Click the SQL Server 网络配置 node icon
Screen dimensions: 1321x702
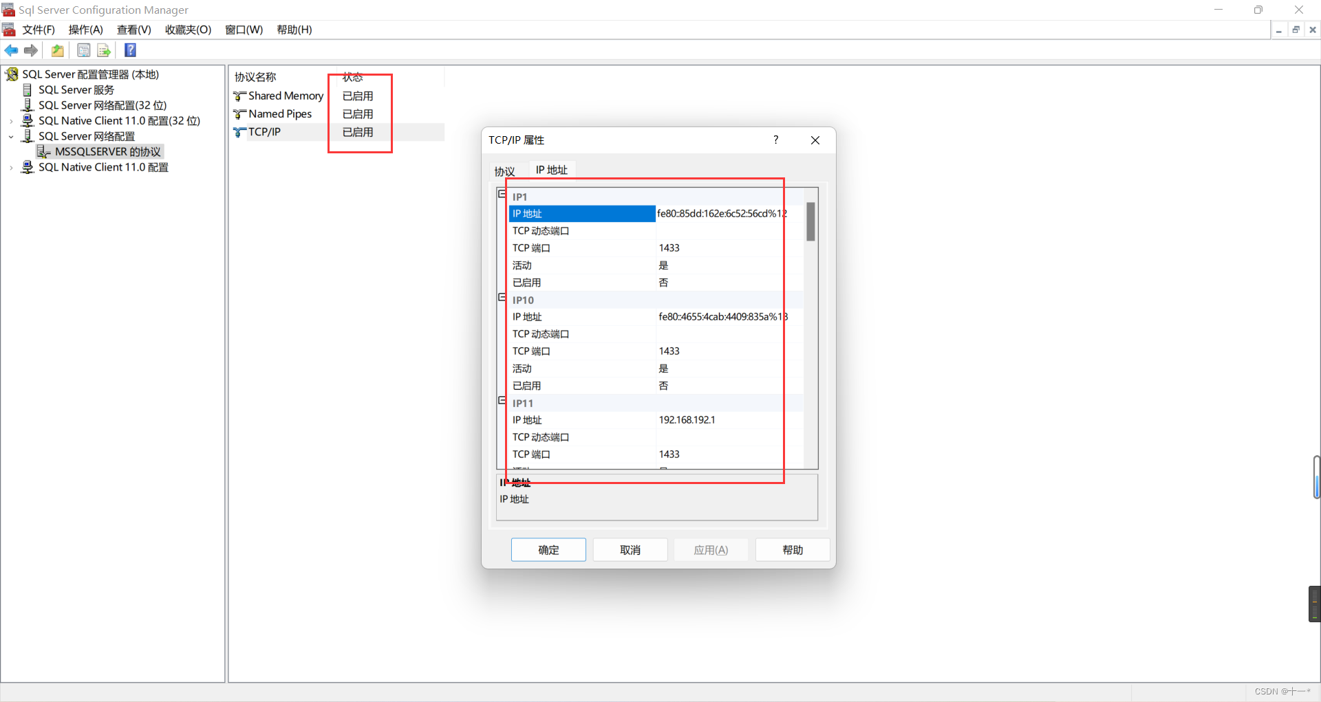(28, 136)
